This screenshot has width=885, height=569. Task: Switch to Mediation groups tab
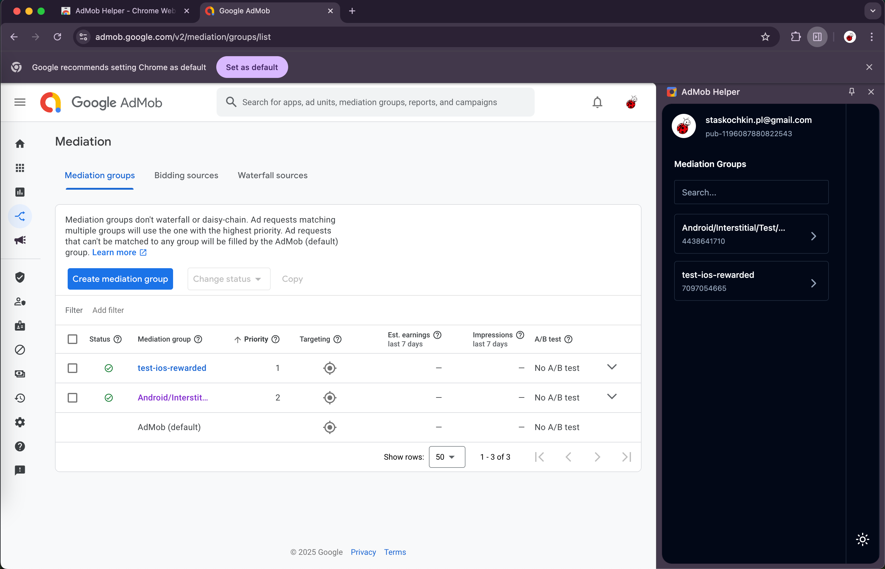click(100, 175)
